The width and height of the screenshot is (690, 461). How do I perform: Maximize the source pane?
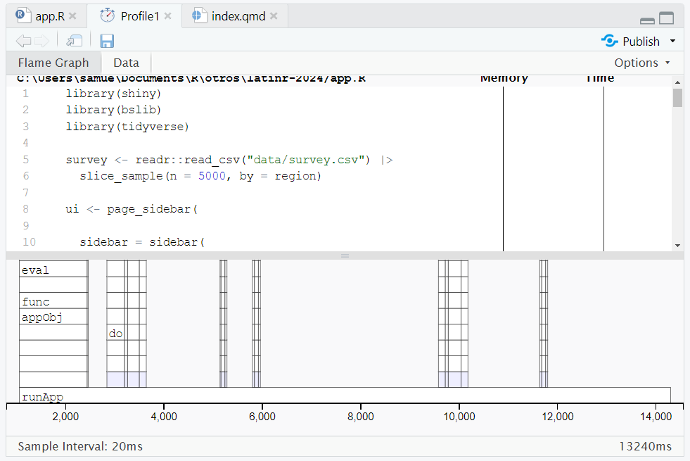666,19
